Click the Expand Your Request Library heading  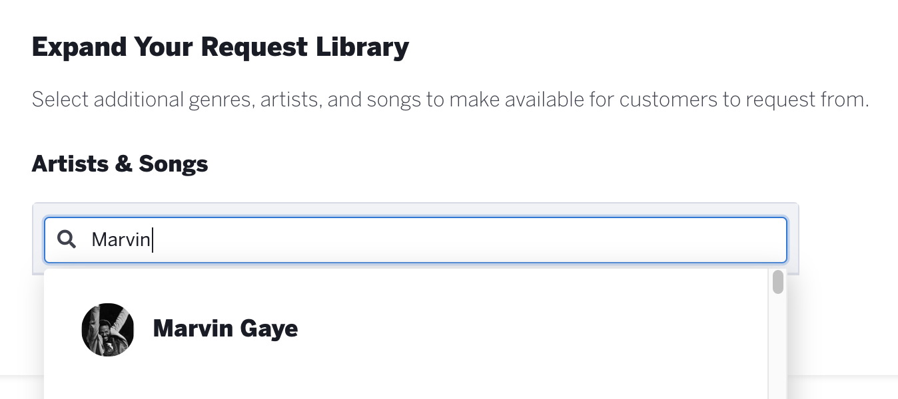click(221, 47)
